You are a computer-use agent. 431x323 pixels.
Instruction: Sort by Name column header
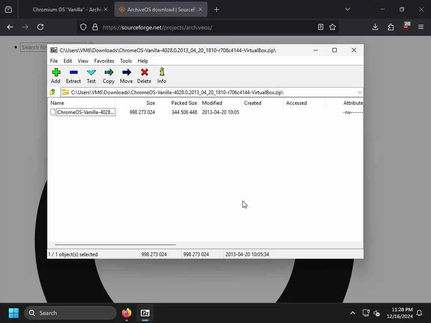[82, 103]
